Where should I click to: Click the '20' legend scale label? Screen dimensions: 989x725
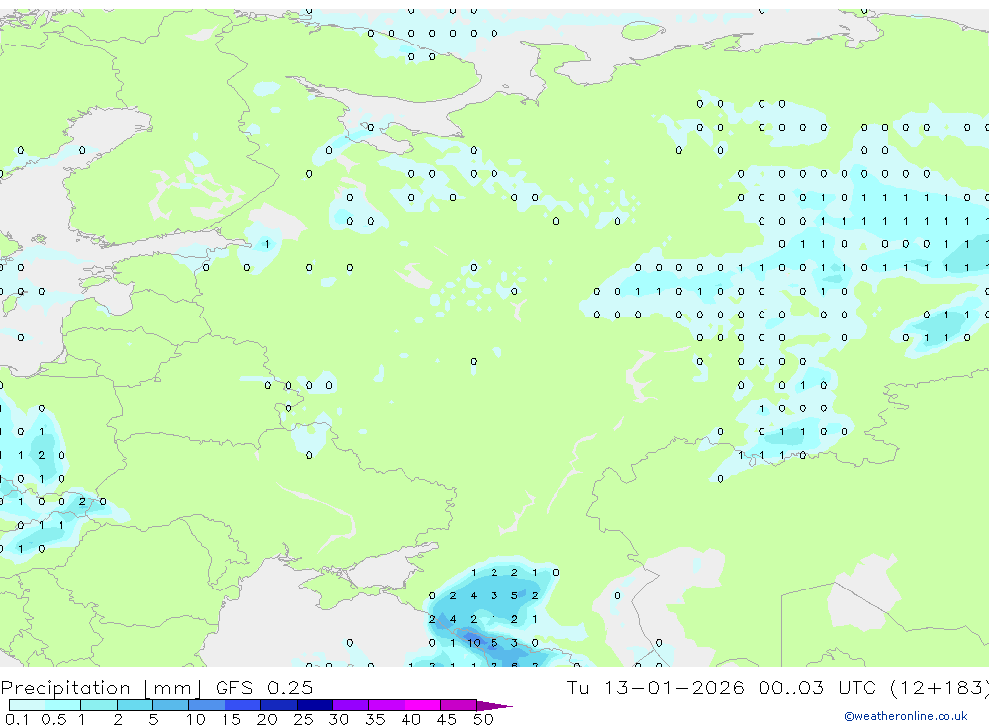pos(267,719)
